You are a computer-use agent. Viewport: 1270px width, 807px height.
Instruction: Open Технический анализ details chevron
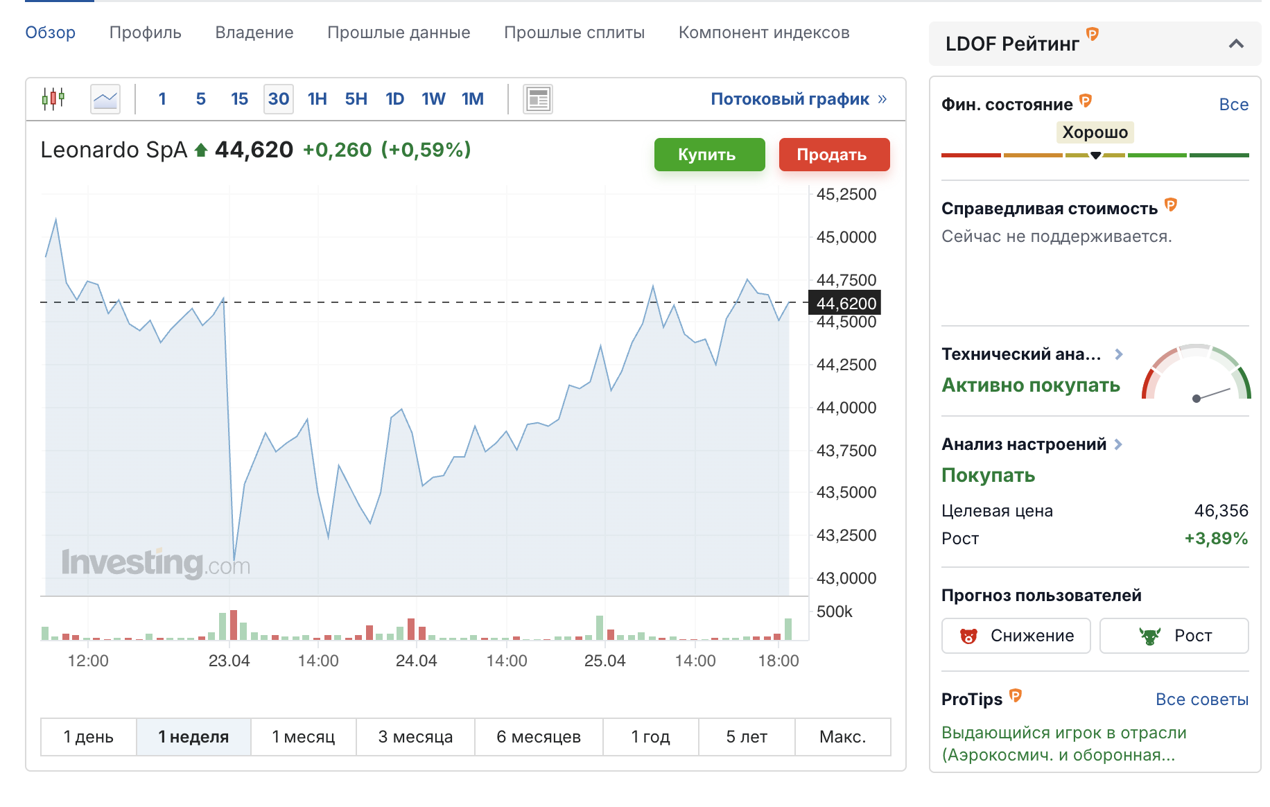1118,354
